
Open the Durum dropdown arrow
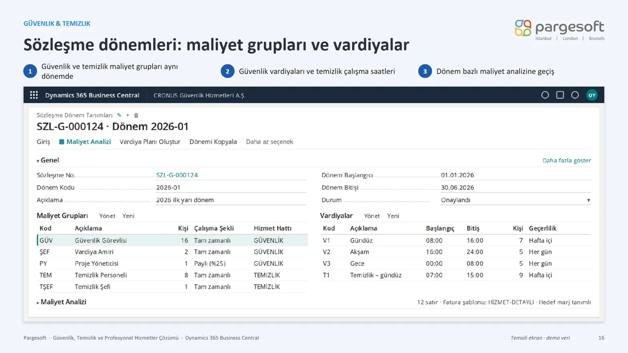pyautogui.click(x=588, y=200)
